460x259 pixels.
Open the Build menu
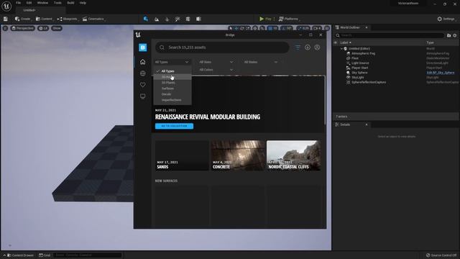point(70,3)
